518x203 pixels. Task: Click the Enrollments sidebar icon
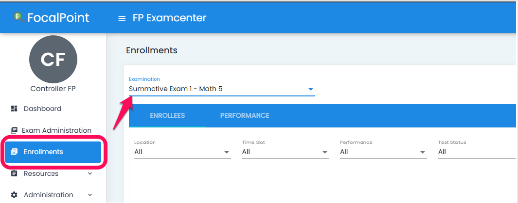[x=14, y=152]
